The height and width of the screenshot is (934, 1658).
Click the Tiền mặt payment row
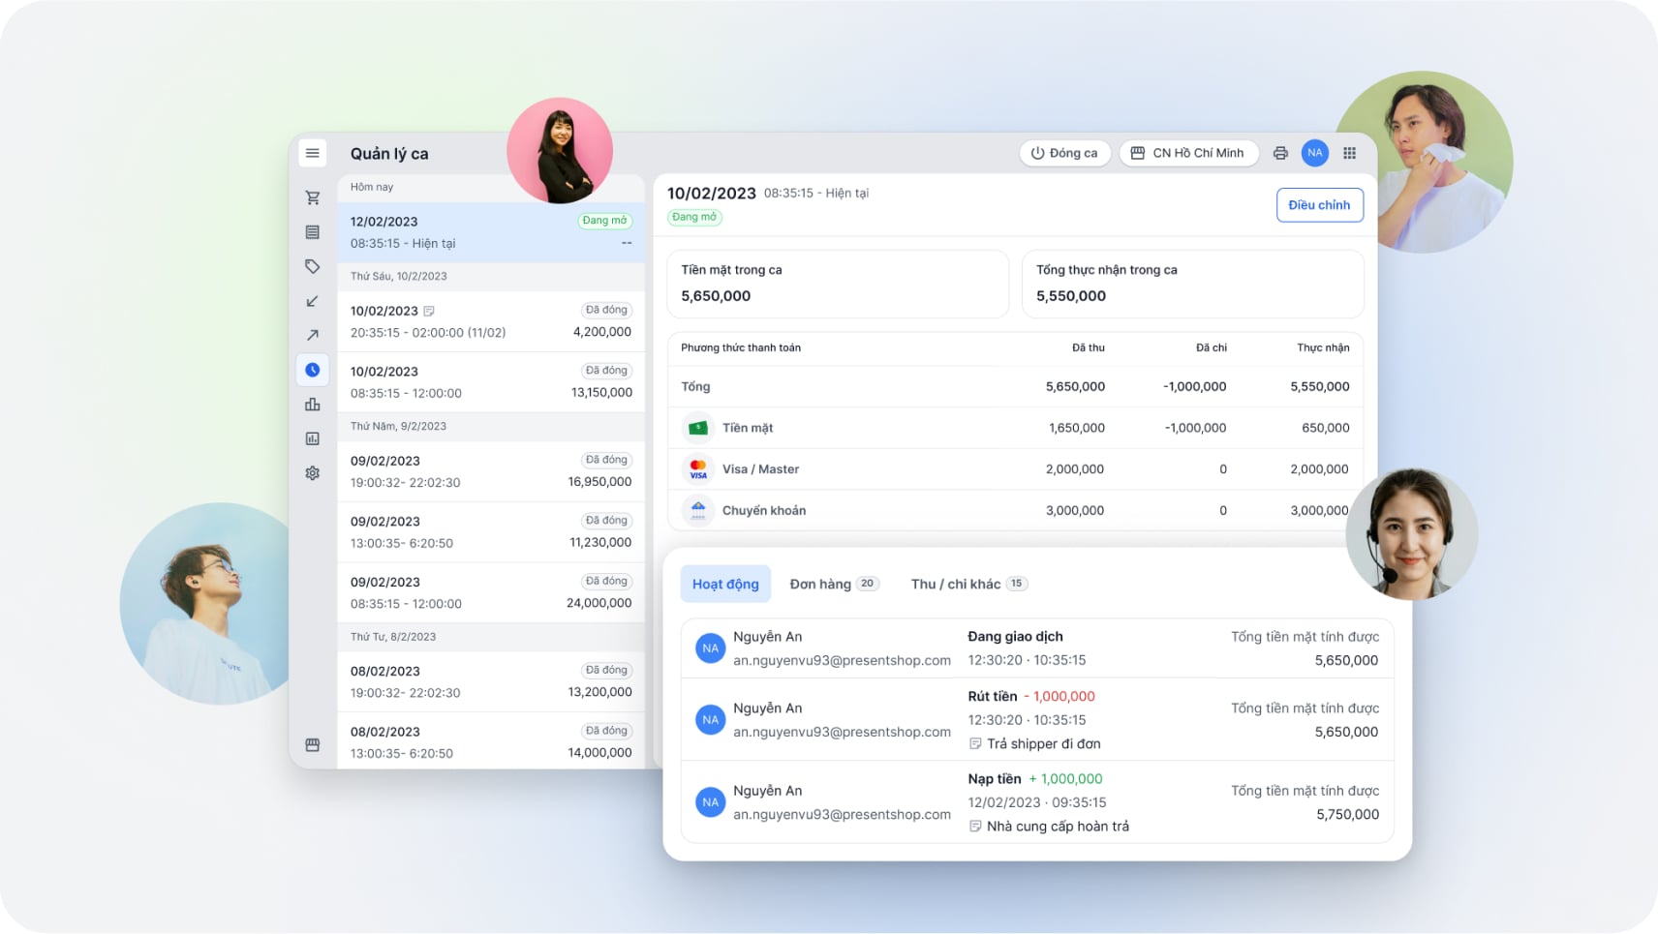coord(1015,428)
